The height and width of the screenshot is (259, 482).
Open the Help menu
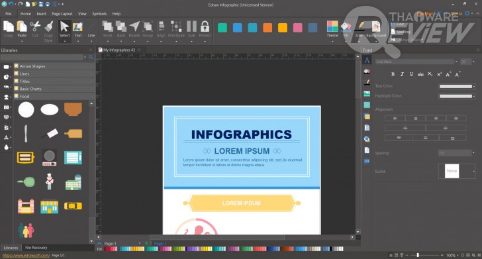click(x=117, y=14)
